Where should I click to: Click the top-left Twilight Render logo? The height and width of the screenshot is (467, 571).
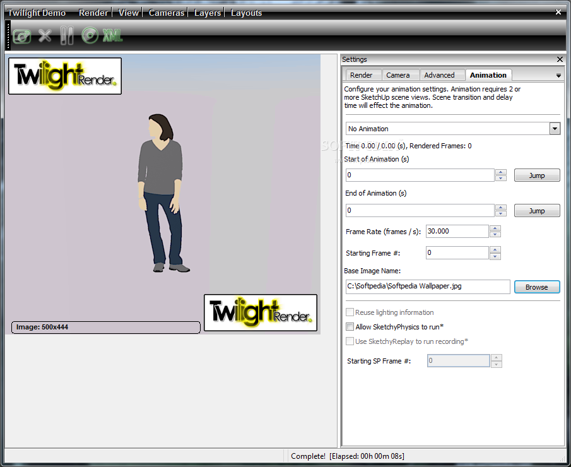point(65,76)
